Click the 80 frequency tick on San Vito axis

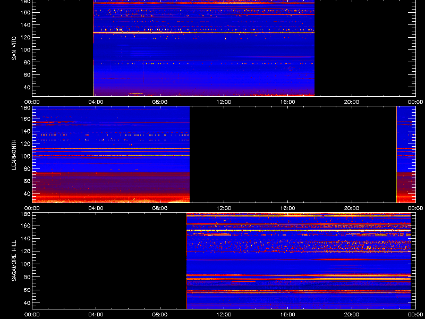pyautogui.click(x=27, y=62)
